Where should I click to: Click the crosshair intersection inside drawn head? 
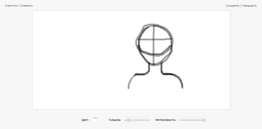pos(154,40)
